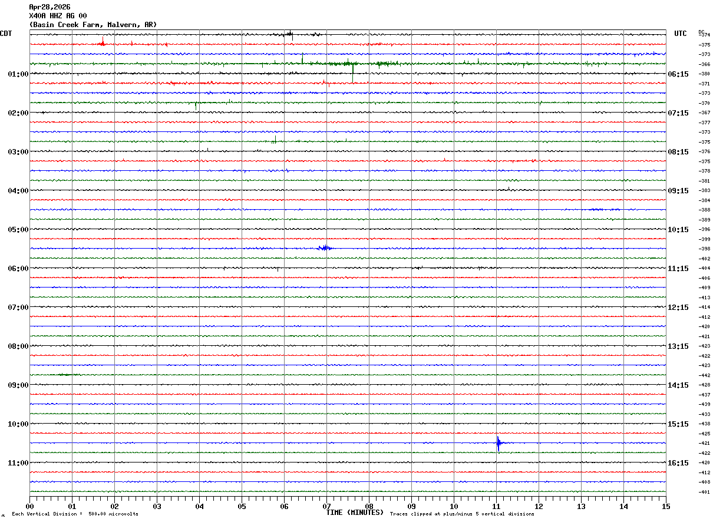The image size is (713, 522).
Task: Click the blue burst near minute 7
Action: [x=325, y=248]
